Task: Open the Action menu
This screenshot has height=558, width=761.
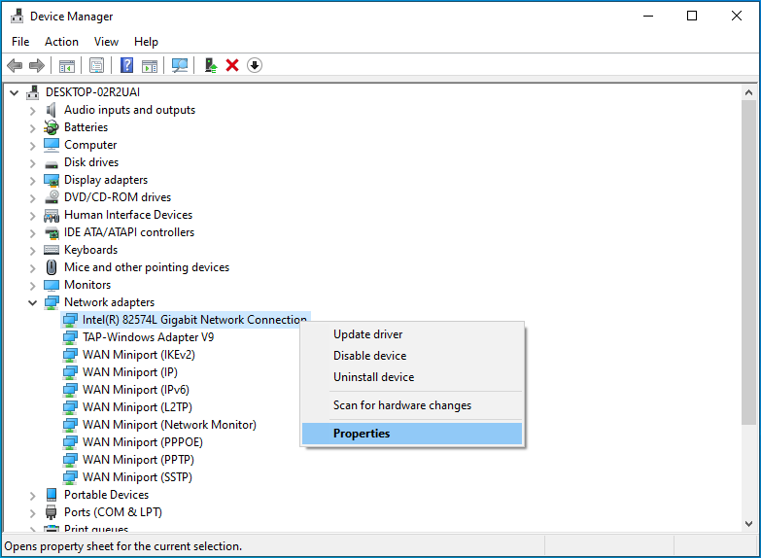Action: pyautogui.click(x=61, y=42)
